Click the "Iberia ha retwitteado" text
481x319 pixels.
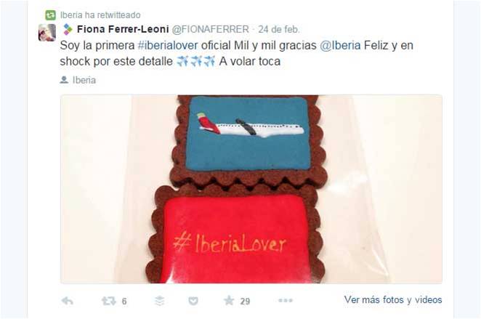(x=100, y=15)
